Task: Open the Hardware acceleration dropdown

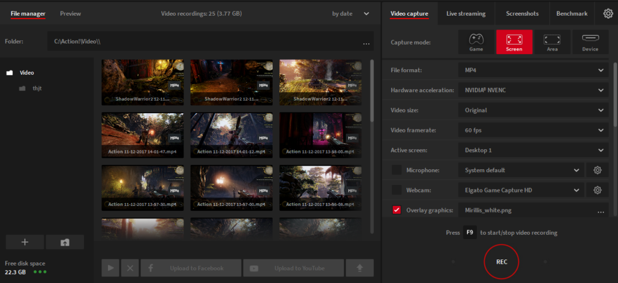Action: coord(533,90)
